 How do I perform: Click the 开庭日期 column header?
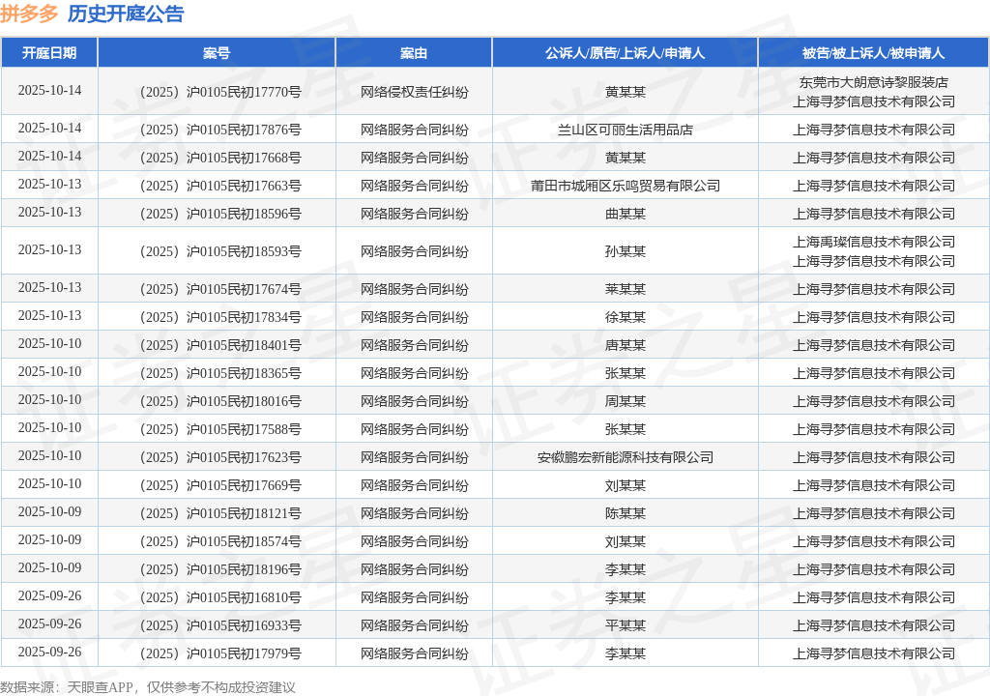(x=49, y=53)
